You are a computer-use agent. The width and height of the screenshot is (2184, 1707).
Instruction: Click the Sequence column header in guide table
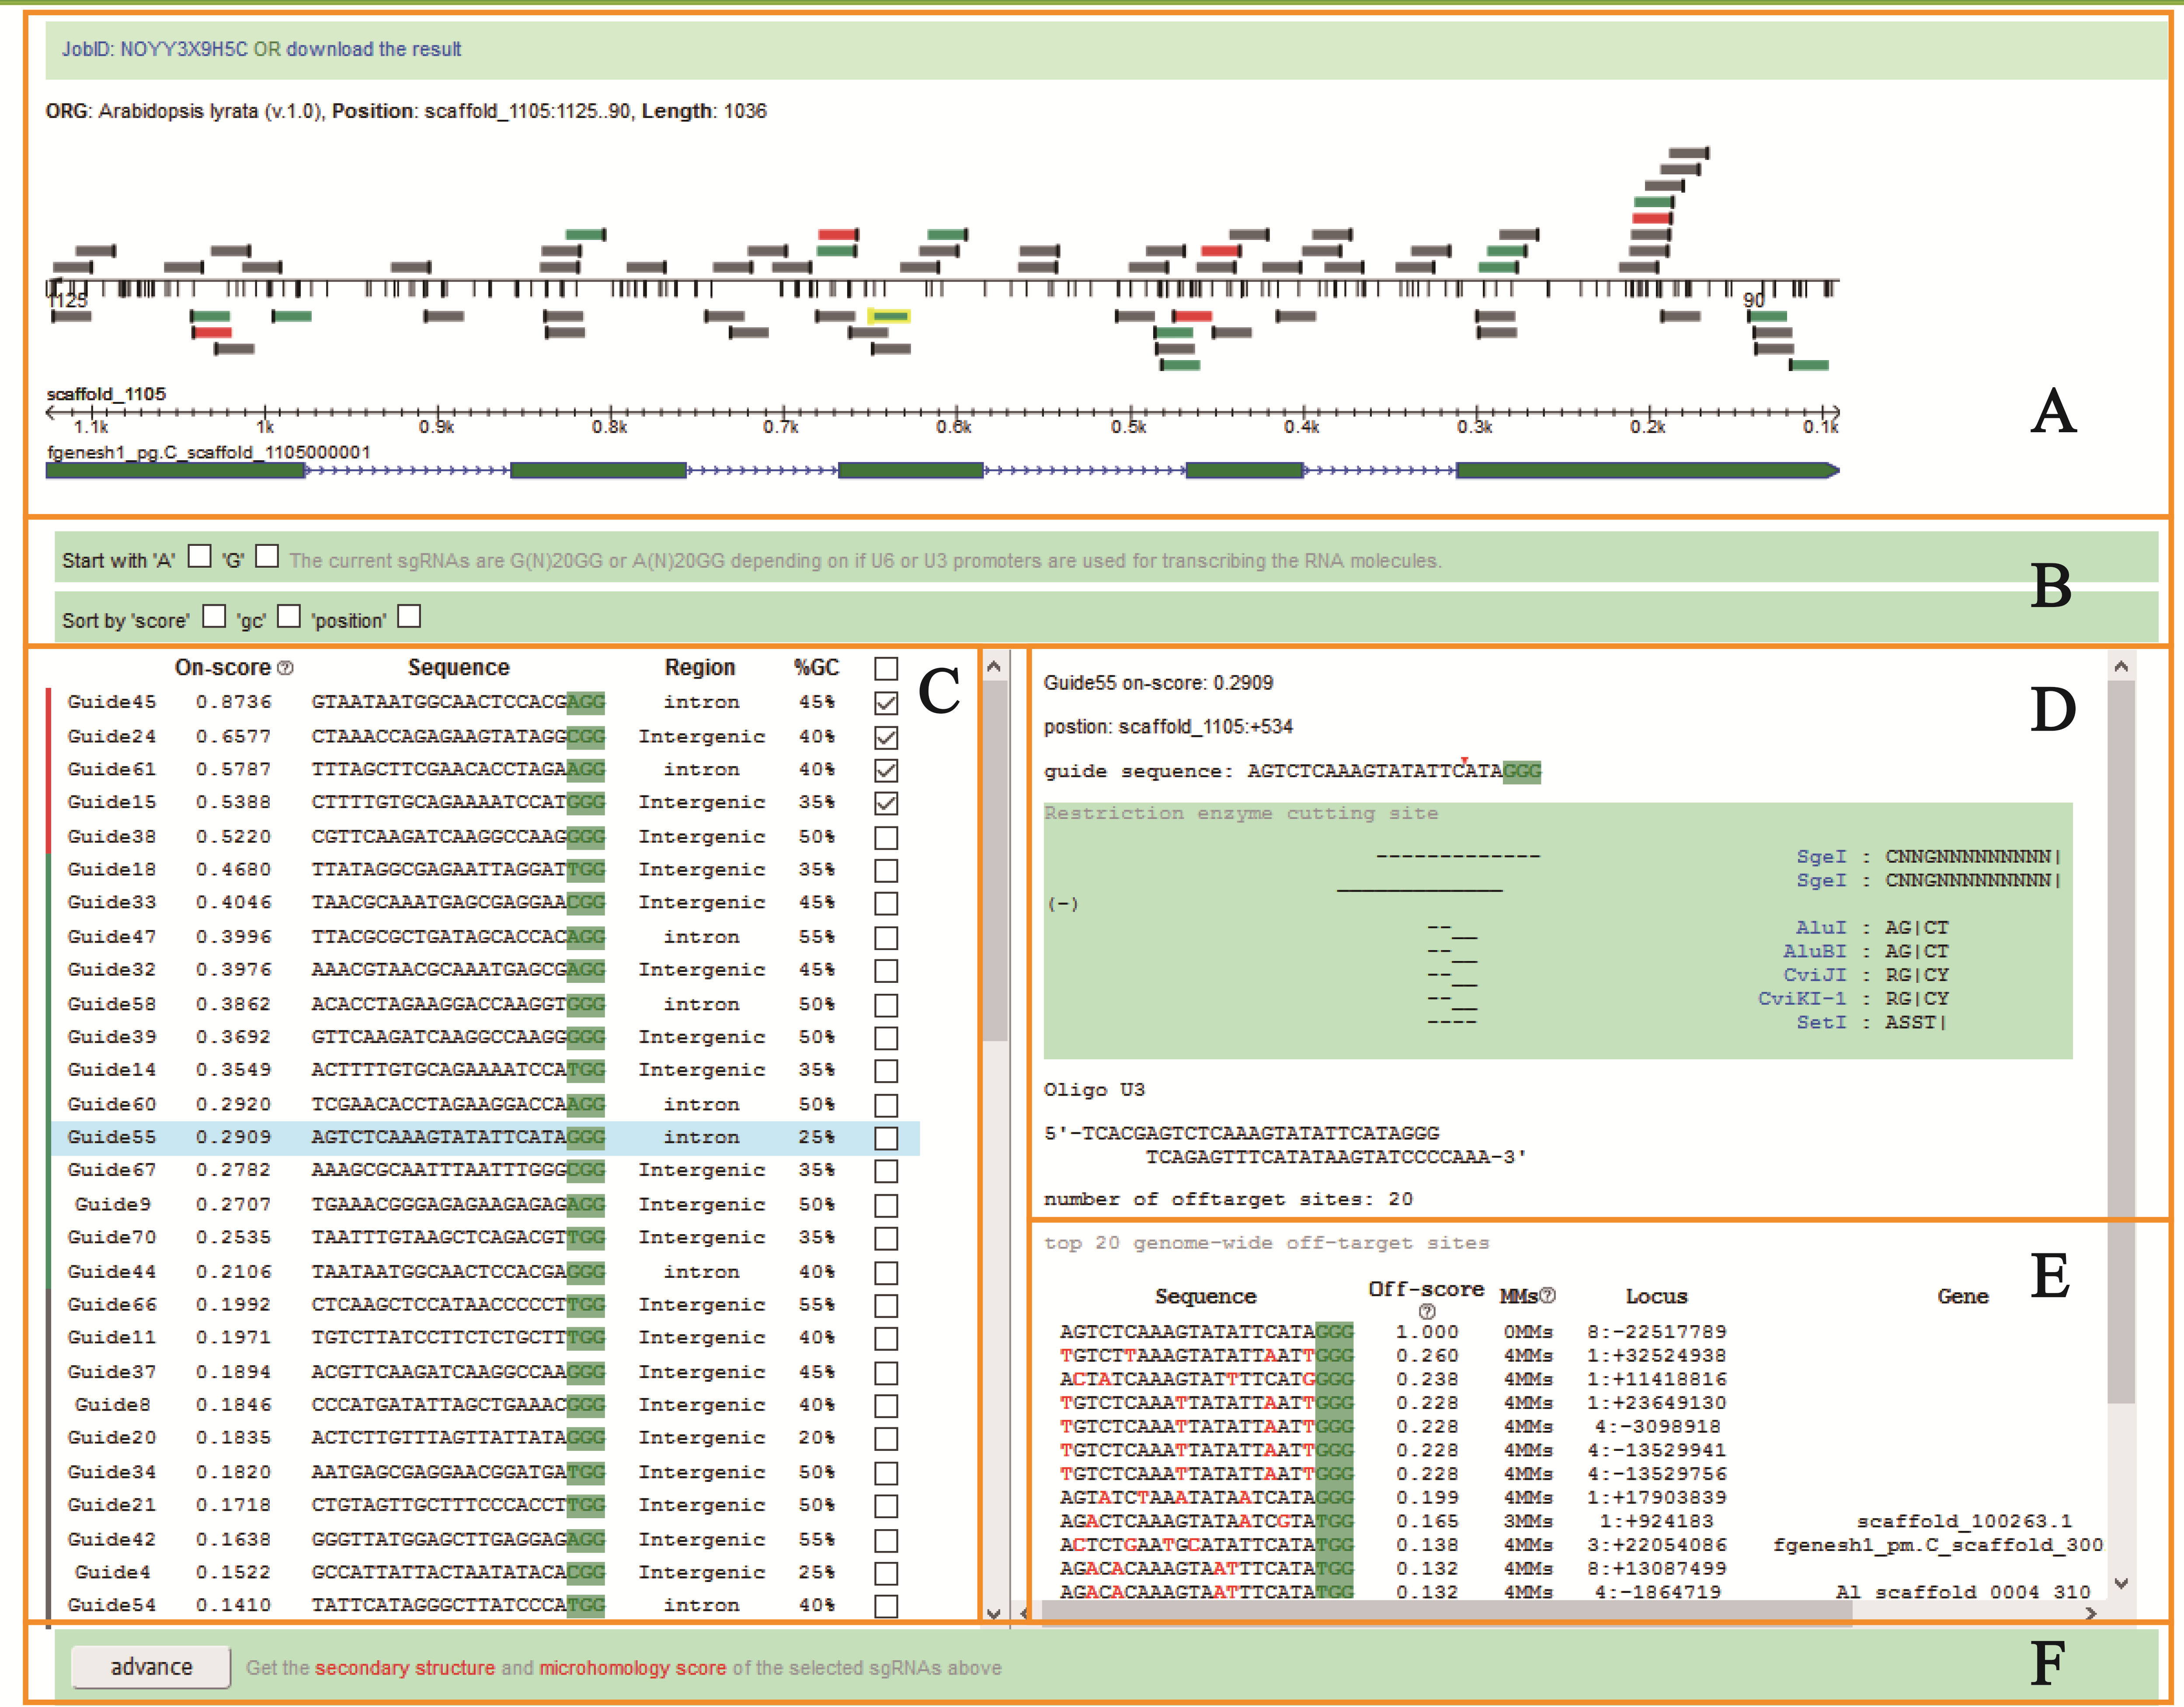[459, 668]
